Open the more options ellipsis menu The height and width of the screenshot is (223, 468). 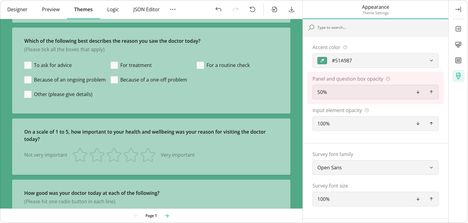173,9
